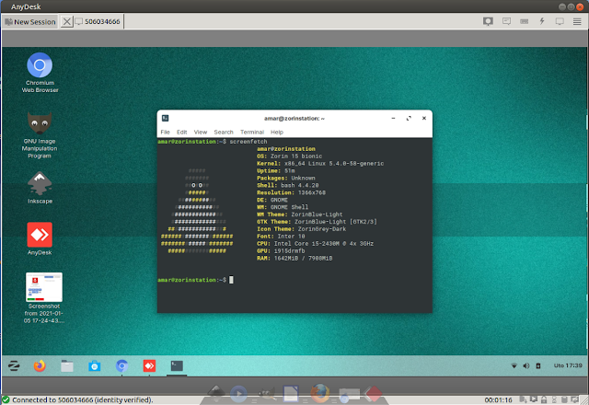Image resolution: width=589 pixels, height=405 pixels.
Task: Click the clipboard icon in AnyDesk status bar
Action: pos(564,399)
